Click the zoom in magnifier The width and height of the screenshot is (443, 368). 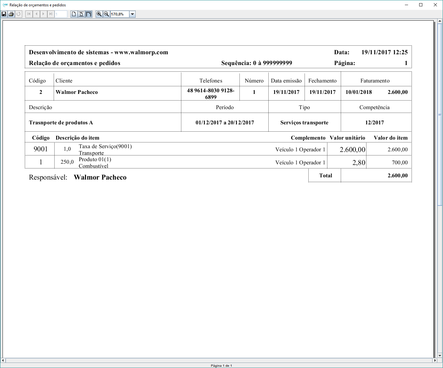click(x=99, y=14)
